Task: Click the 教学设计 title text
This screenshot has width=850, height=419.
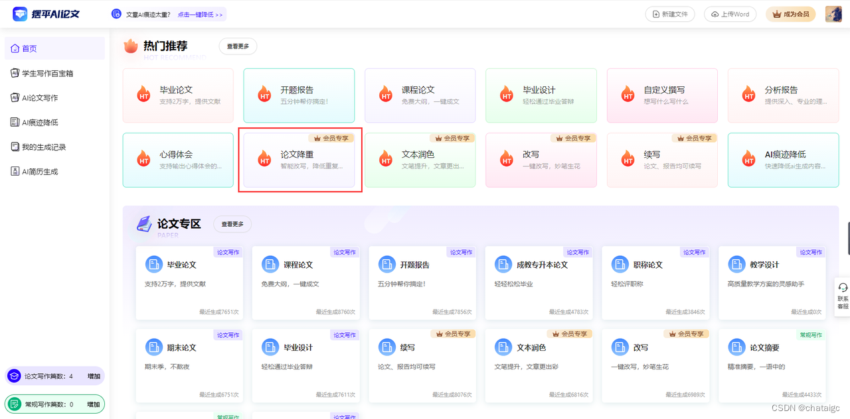Action: tap(764, 265)
